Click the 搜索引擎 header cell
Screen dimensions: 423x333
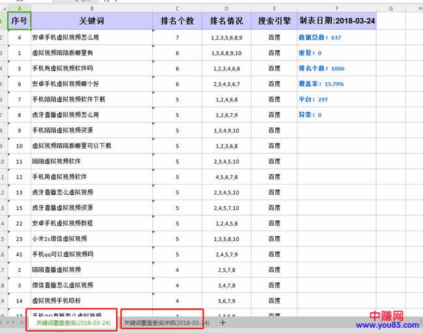[x=274, y=21]
